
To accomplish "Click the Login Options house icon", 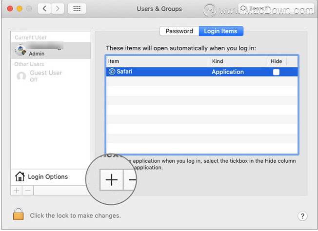I will coord(20,176).
